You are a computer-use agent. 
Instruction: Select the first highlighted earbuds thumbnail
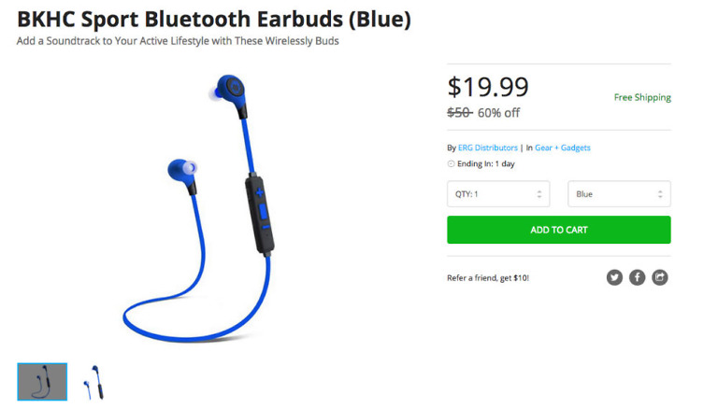[42, 382]
